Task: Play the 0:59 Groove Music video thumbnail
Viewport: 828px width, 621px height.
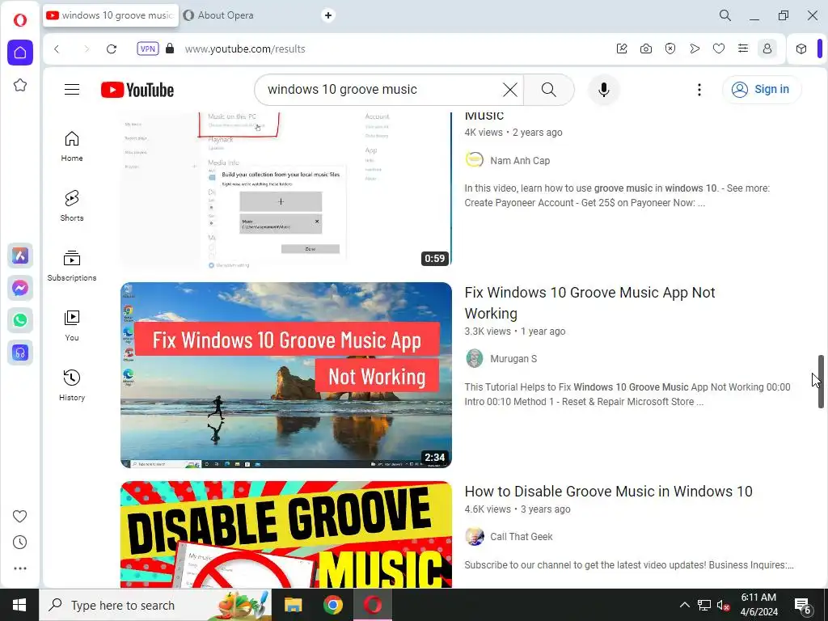Action: (285, 189)
